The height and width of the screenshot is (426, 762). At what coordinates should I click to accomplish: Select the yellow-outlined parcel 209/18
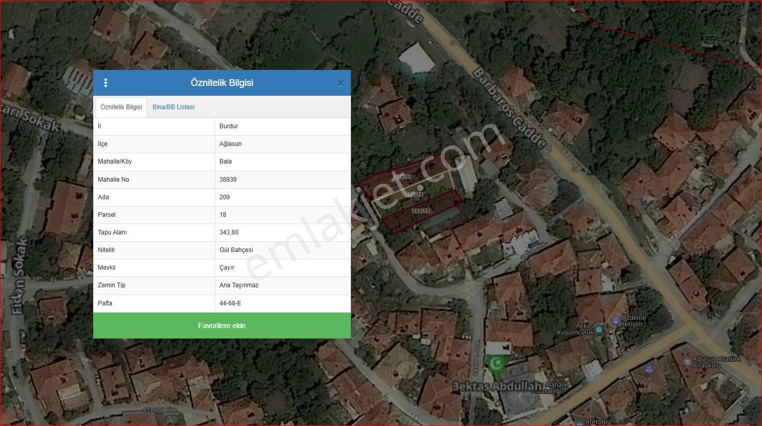click(414, 196)
